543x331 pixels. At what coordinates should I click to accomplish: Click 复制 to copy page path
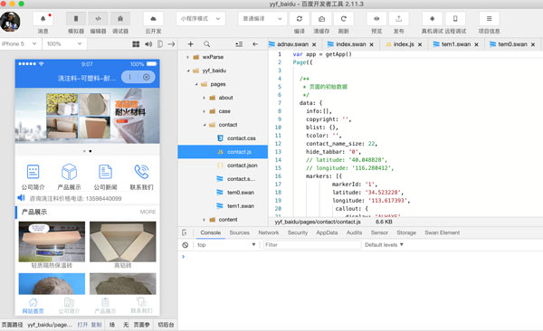click(97, 325)
